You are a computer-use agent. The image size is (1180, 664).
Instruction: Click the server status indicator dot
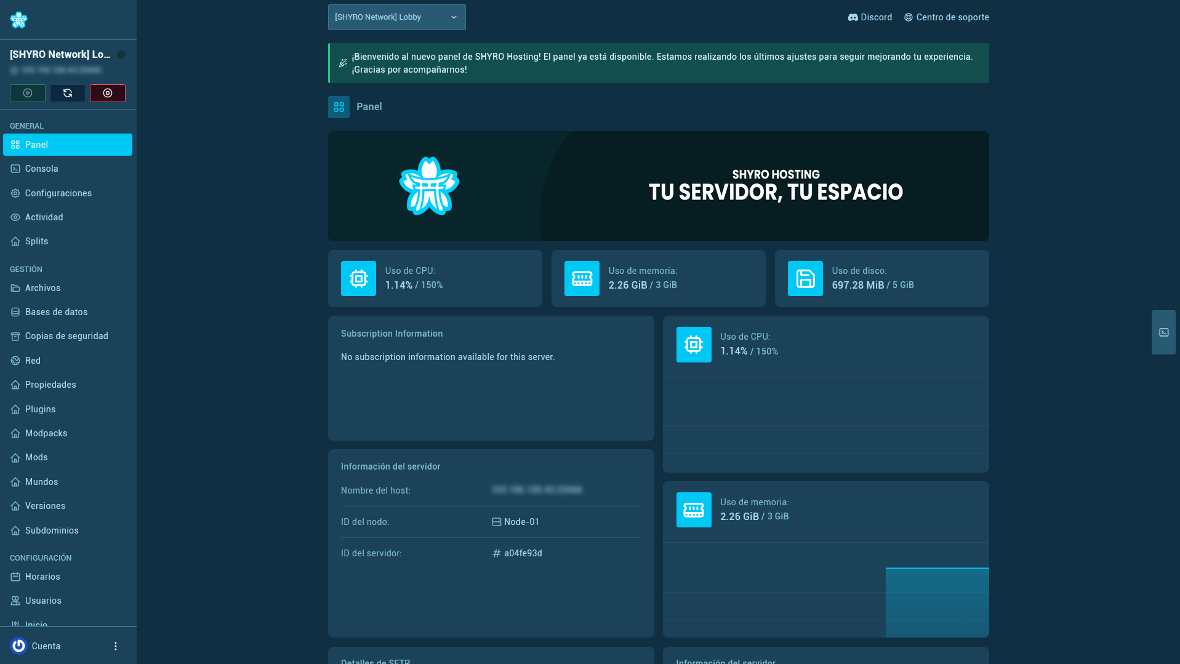click(x=121, y=55)
